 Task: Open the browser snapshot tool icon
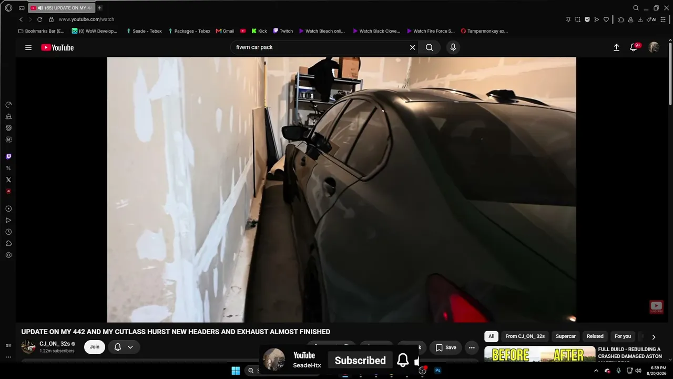tap(578, 19)
